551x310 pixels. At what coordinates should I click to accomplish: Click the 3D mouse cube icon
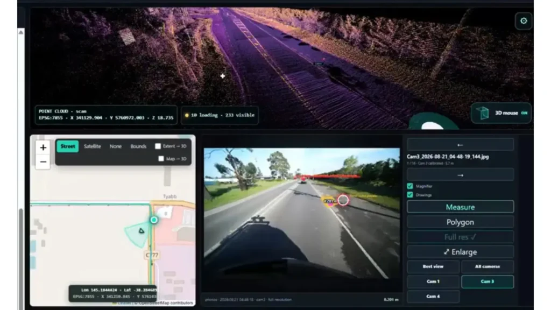point(484,113)
